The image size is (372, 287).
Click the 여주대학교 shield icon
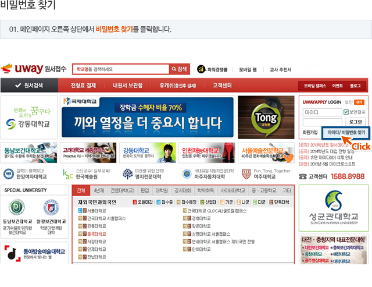pos(246,174)
